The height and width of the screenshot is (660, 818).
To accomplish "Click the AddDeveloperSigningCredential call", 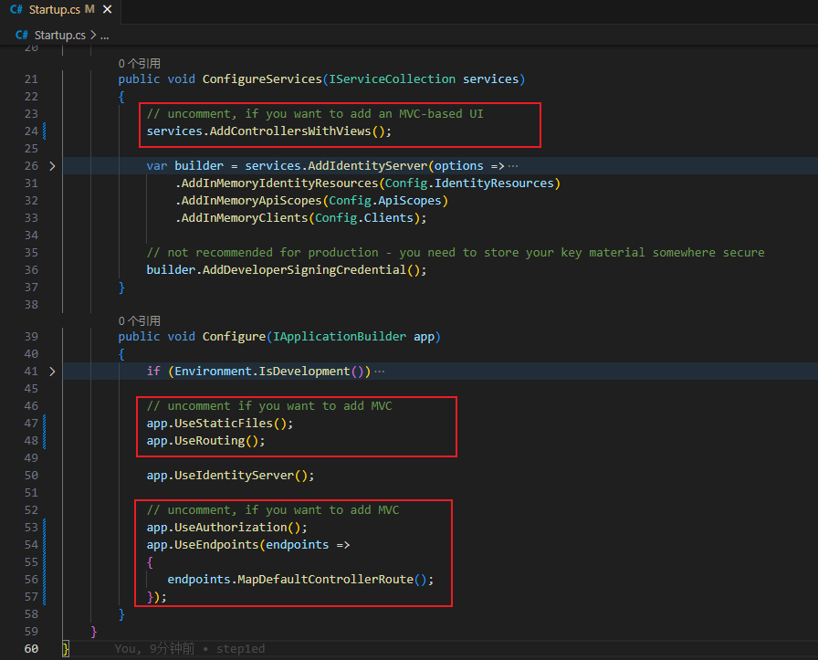I will pyautogui.click(x=304, y=269).
